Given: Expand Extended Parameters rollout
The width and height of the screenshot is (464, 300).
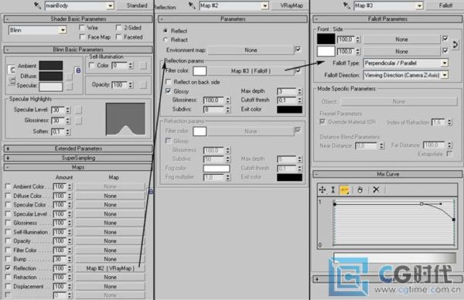Looking at the screenshot, I should click(78, 148).
